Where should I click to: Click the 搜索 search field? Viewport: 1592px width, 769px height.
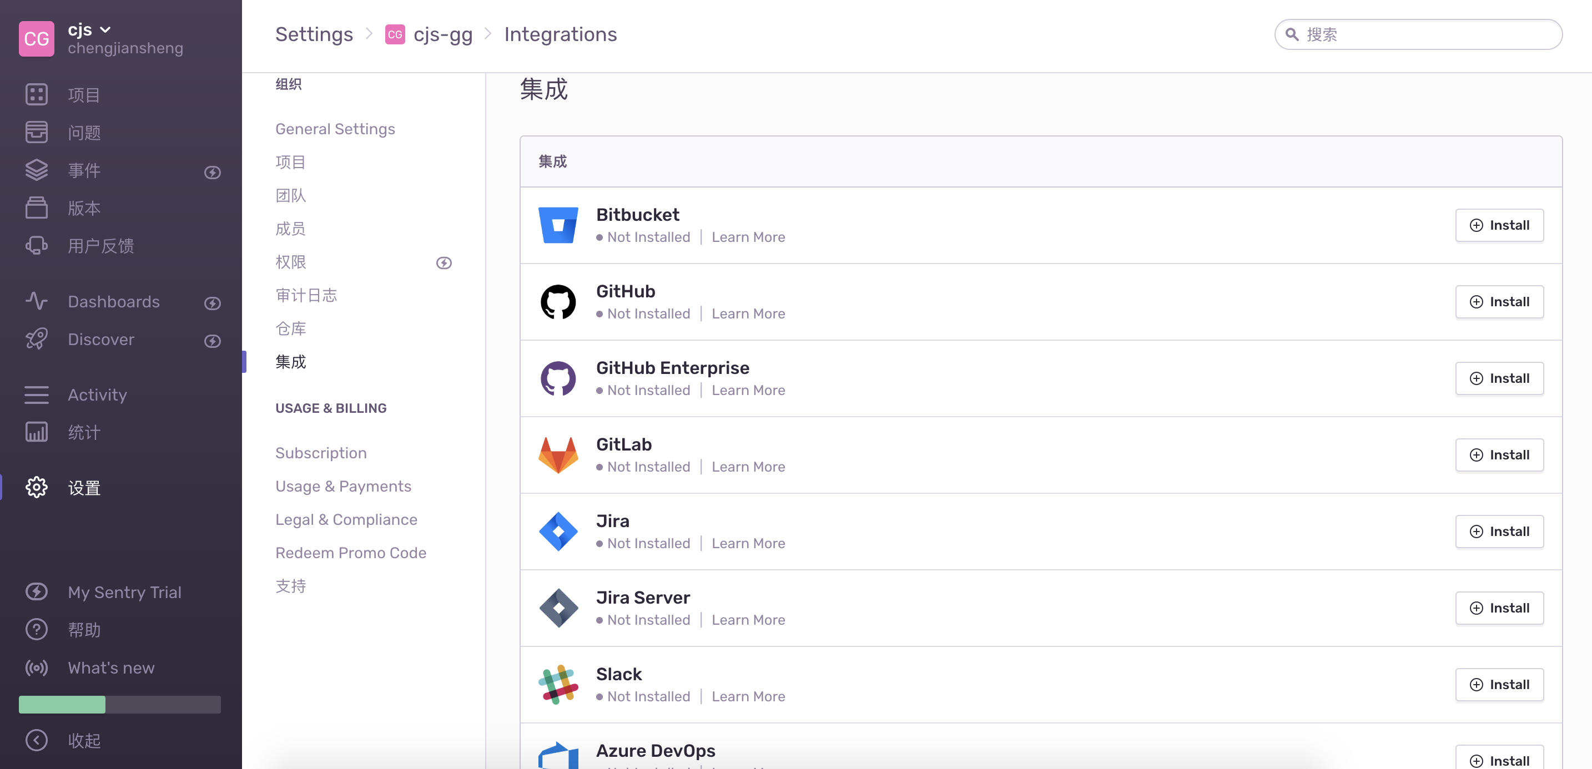1418,34
